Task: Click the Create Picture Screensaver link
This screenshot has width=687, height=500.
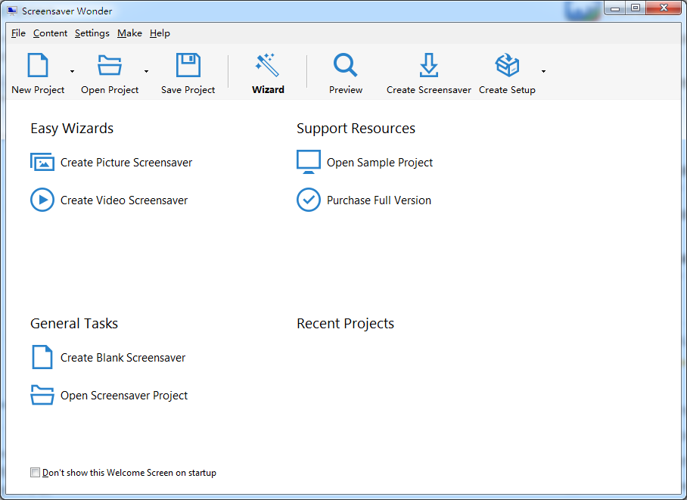Action: click(126, 163)
